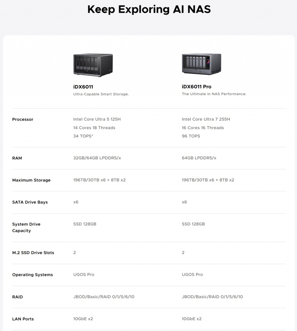Click '14 Cores 18 Threads' text
This screenshot has width=297, height=331.
point(94,128)
